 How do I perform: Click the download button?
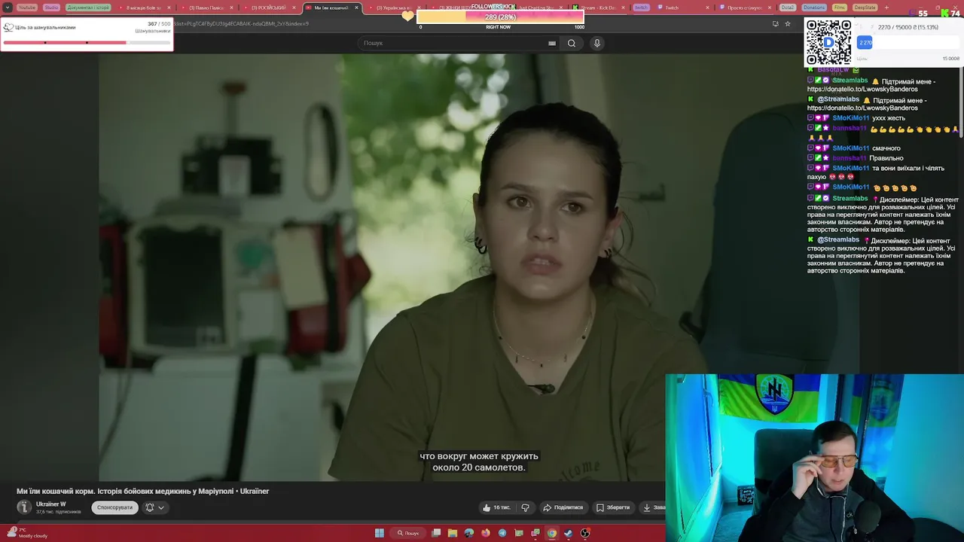[652, 507]
